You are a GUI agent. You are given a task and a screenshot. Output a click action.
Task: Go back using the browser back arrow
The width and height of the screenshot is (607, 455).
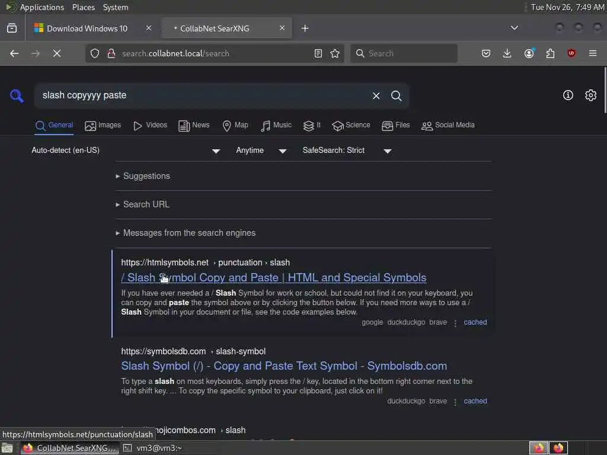point(14,53)
